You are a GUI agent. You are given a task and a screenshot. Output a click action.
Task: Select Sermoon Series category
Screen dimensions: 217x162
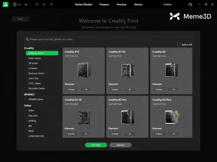point(36,73)
